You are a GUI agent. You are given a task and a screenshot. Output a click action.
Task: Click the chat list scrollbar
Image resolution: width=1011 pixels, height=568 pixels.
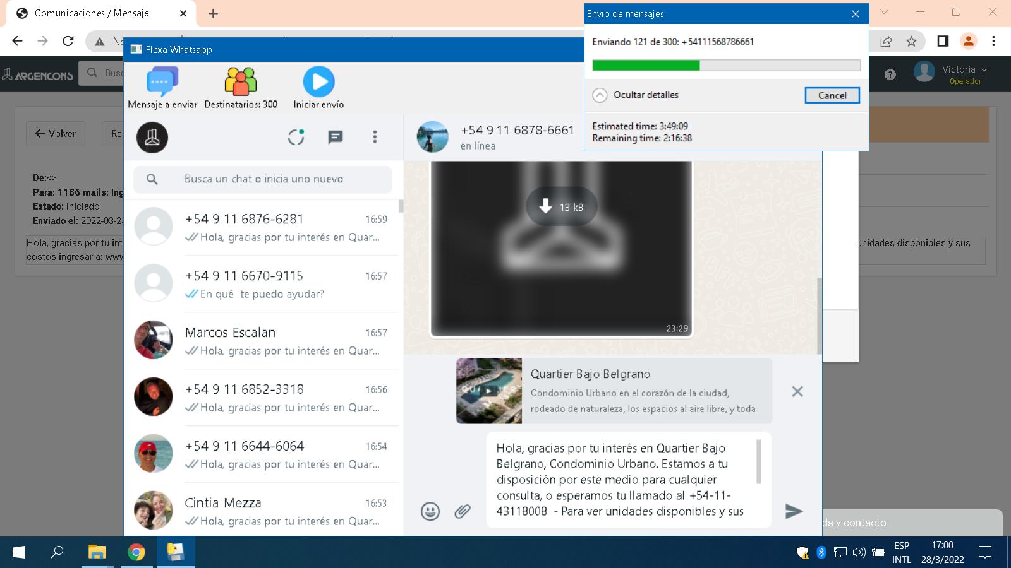click(x=401, y=206)
